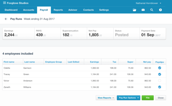The width and height of the screenshot is (172, 106).
Task: Switch to the Accounts tab
Action: point(29,10)
